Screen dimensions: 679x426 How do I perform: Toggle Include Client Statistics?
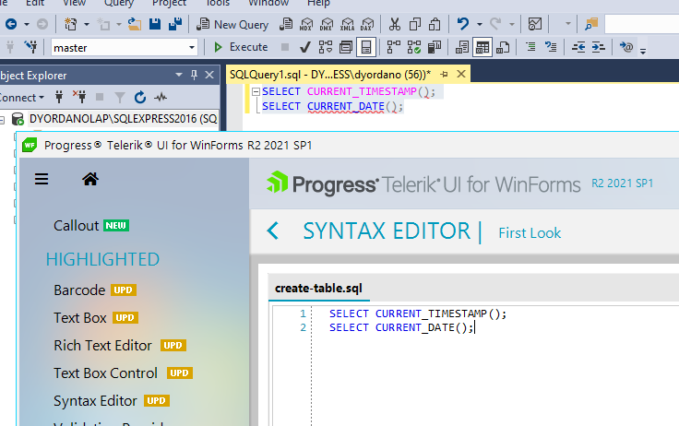point(434,47)
